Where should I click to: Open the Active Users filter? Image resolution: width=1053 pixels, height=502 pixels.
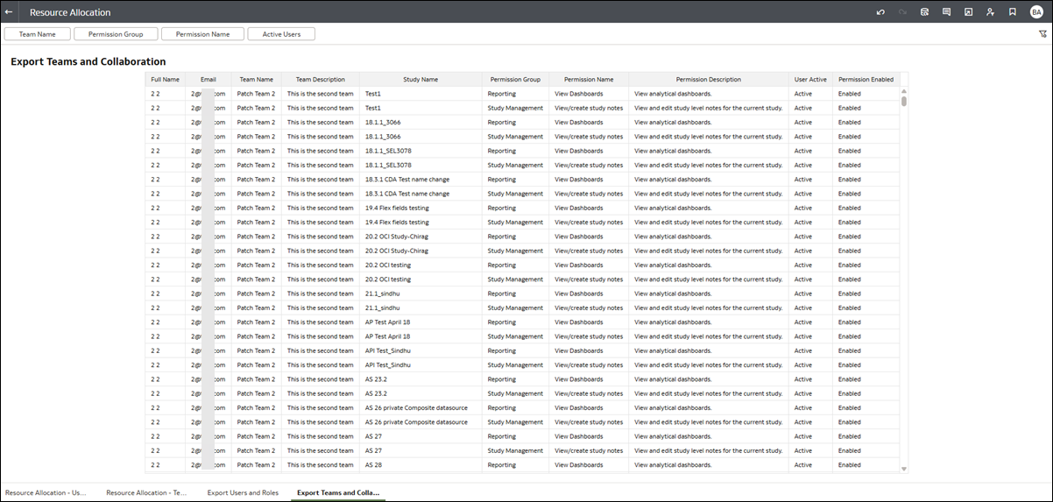pyautogui.click(x=281, y=34)
